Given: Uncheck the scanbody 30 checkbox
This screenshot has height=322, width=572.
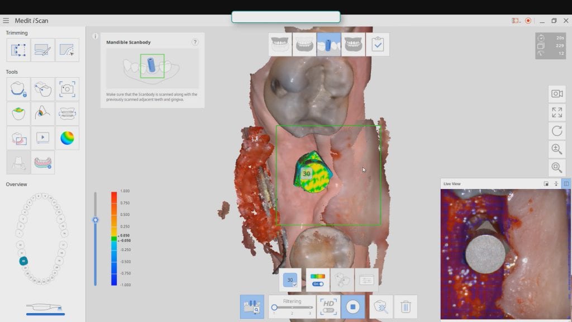Looking at the screenshot, I should pos(294,284).
